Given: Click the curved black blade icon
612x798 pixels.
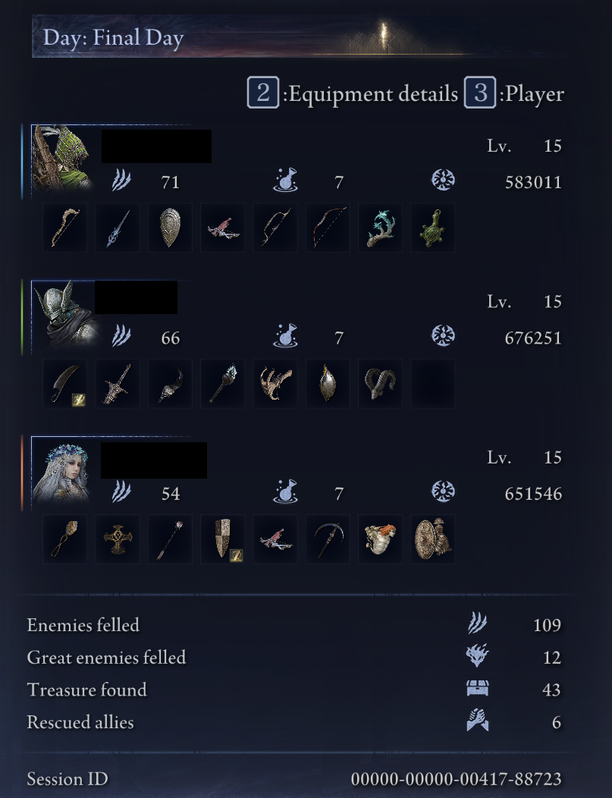Looking at the screenshot, I should click(x=64, y=383).
